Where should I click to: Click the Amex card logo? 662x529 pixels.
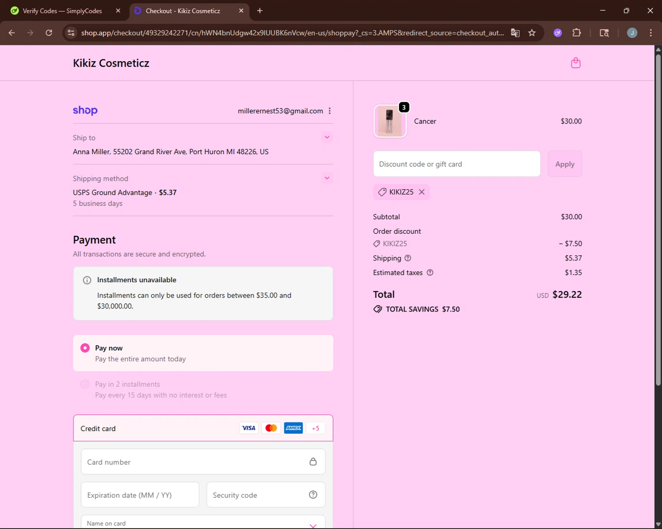pyautogui.click(x=293, y=428)
